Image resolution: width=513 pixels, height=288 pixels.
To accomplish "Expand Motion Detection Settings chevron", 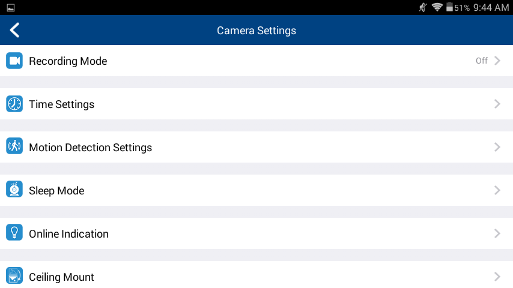I will tap(497, 147).
